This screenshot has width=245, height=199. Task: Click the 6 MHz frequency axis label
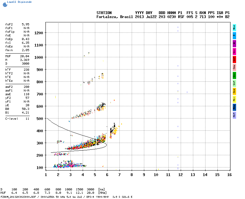(x=107, y=175)
